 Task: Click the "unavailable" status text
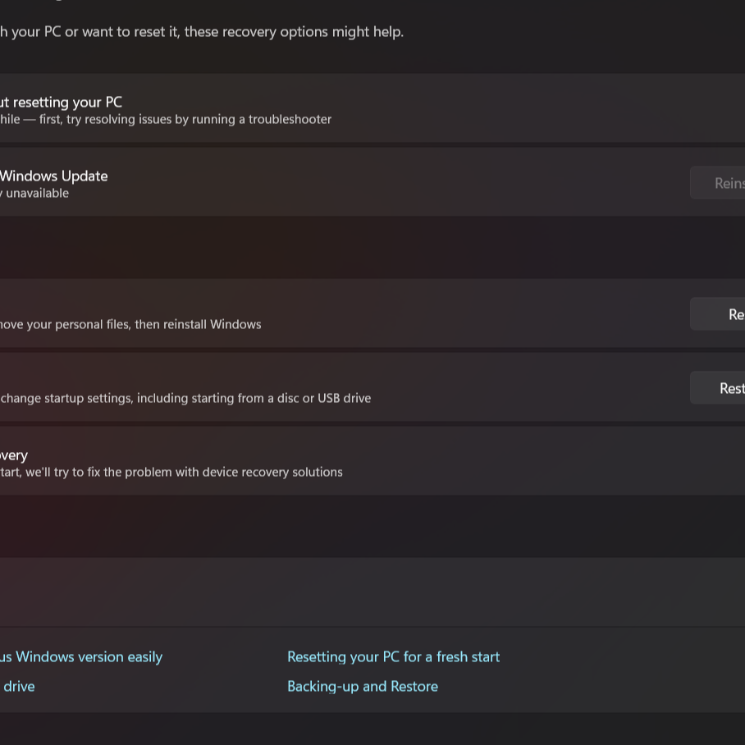[x=37, y=194]
